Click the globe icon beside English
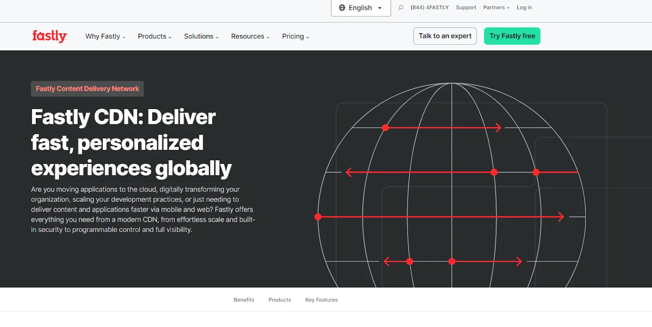The image size is (652, 327). tap(342, 8)
